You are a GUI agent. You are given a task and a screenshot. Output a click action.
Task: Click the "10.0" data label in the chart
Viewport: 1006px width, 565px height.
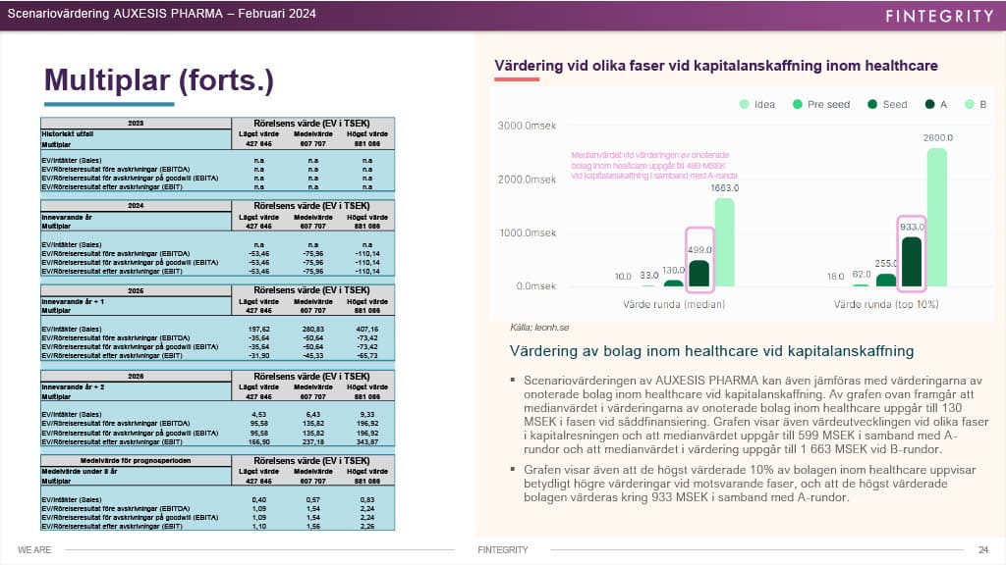pyautogui.click(x=623, y=276)
